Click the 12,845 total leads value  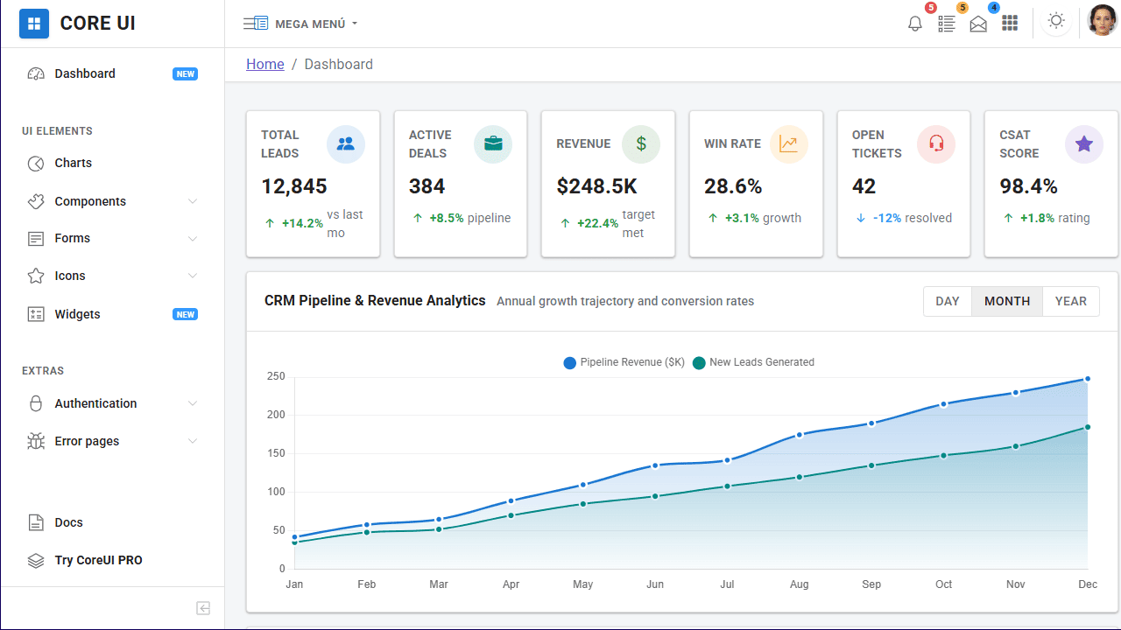(294, 186)
